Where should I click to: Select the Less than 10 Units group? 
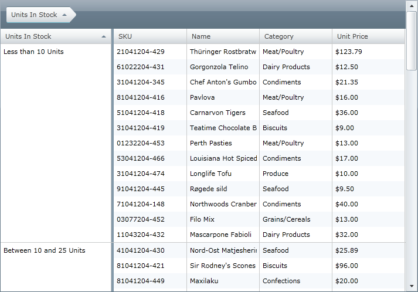(34, 52)
